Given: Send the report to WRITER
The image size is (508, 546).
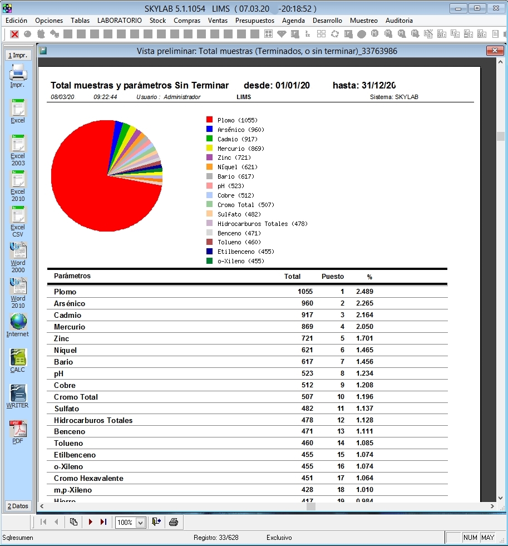Looking at the screenshot, I should point(18,395).
